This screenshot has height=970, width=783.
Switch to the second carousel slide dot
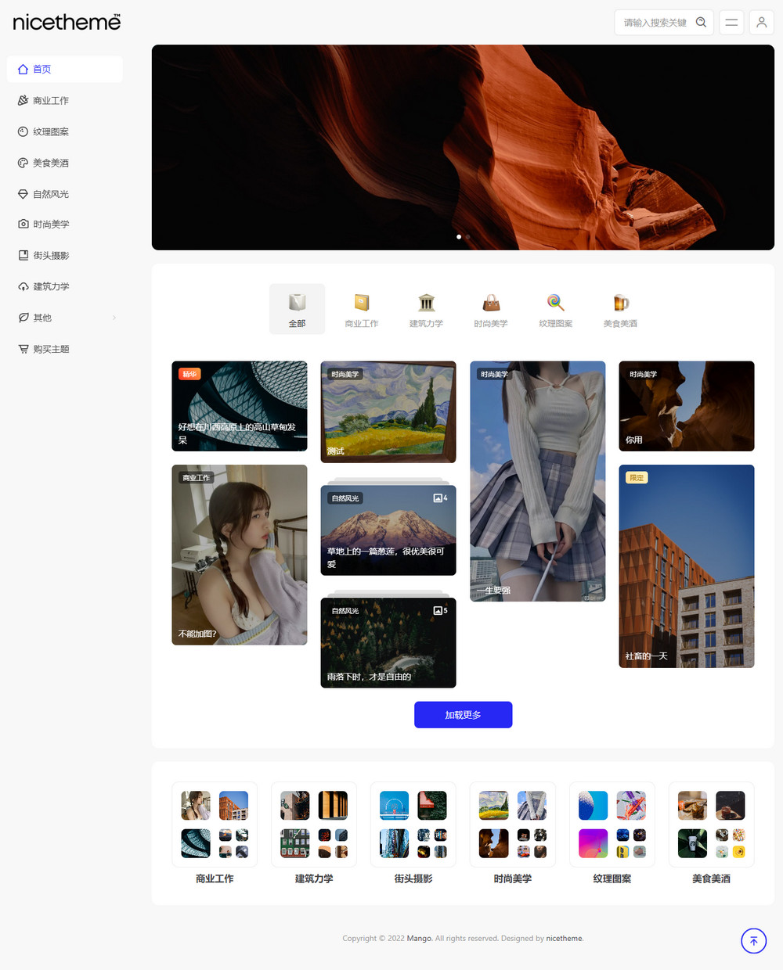[x=467, y=236]
